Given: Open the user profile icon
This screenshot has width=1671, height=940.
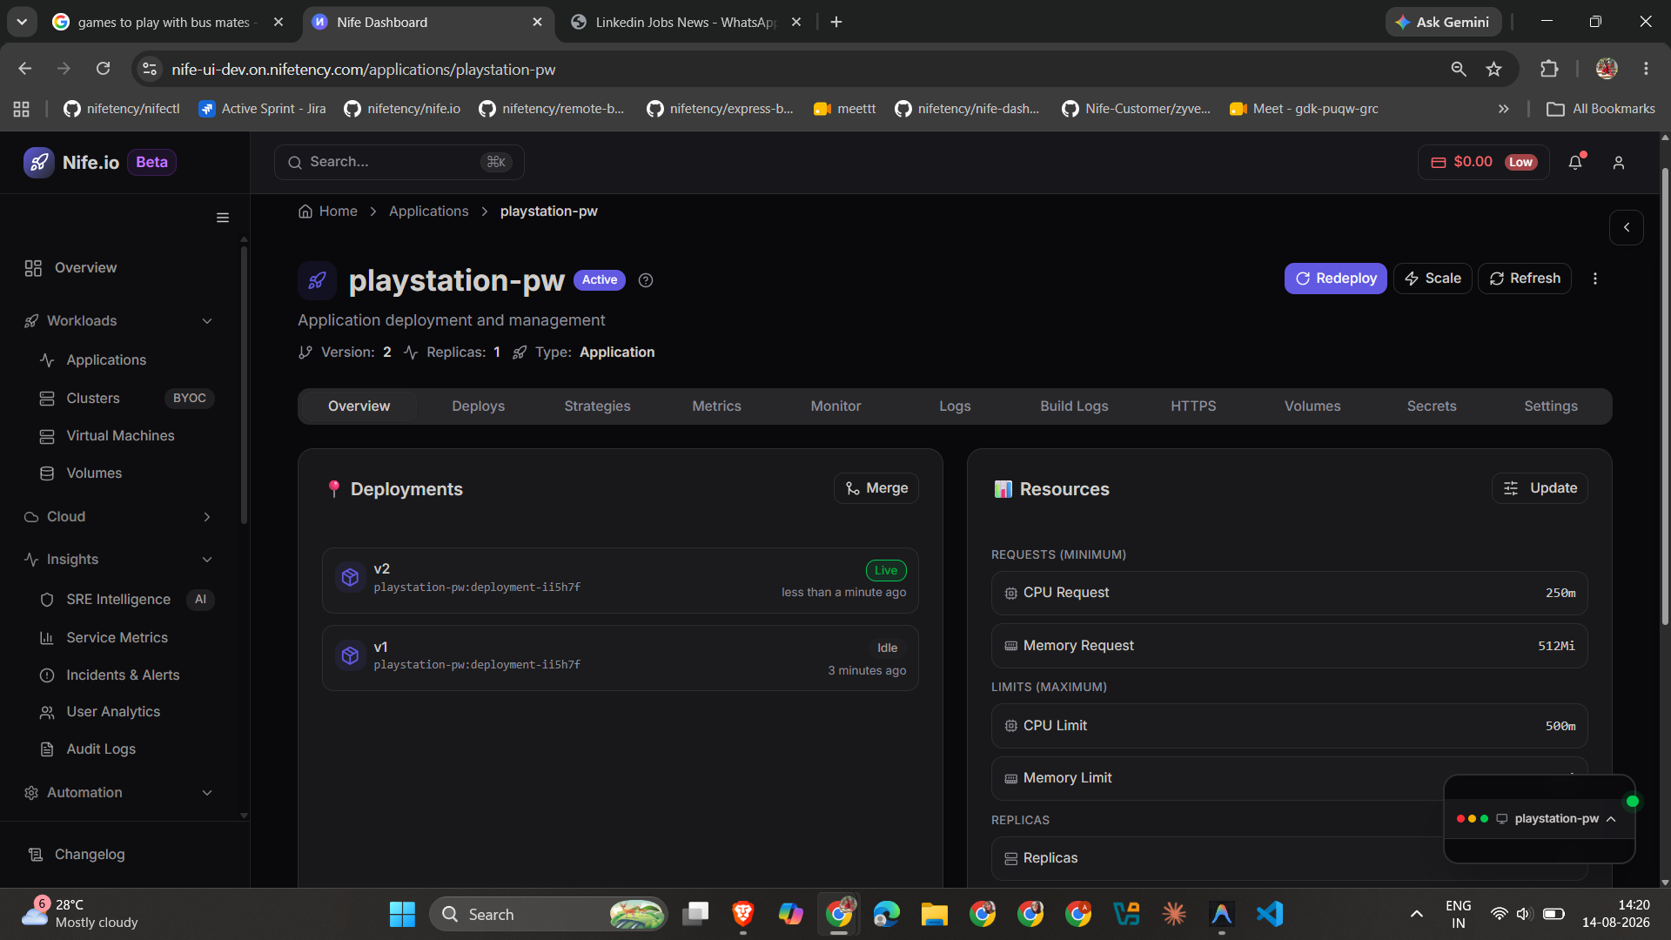Looking at the screenshot, I should point(1619,163).
